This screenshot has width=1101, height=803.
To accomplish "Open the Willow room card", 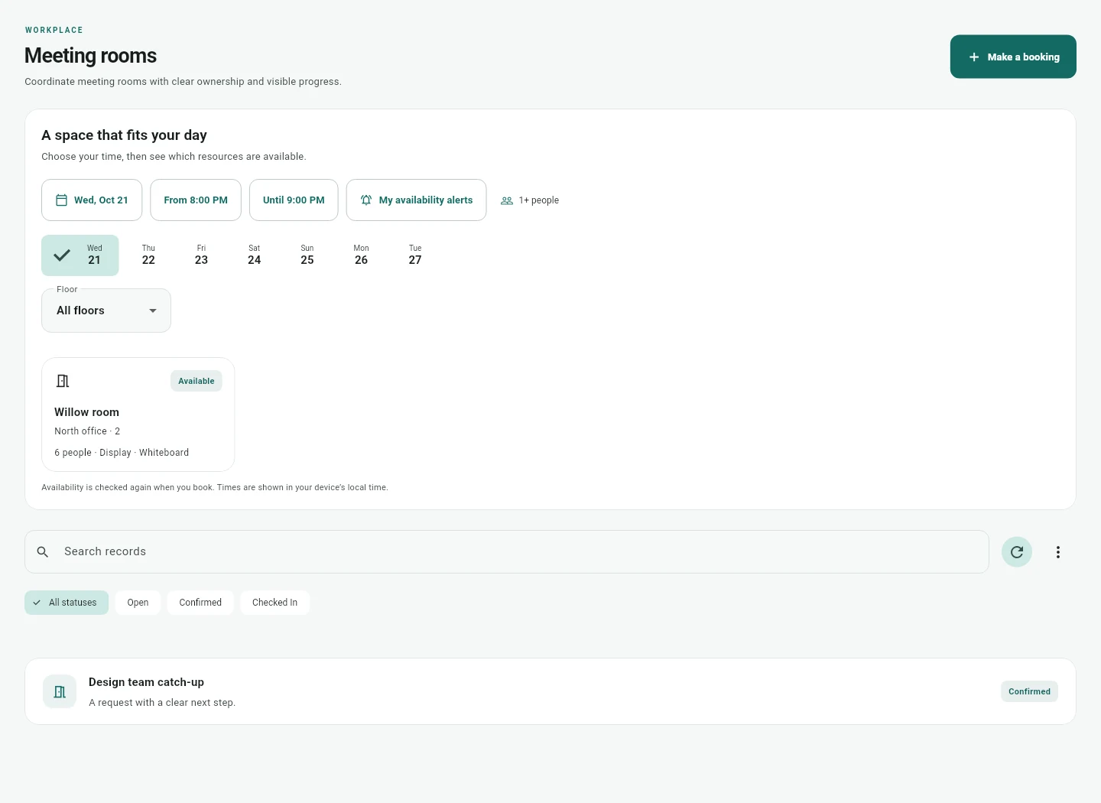I will (x=138, y=415).
